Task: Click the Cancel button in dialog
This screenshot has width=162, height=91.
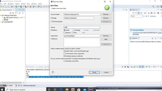Action: point(106,72)
